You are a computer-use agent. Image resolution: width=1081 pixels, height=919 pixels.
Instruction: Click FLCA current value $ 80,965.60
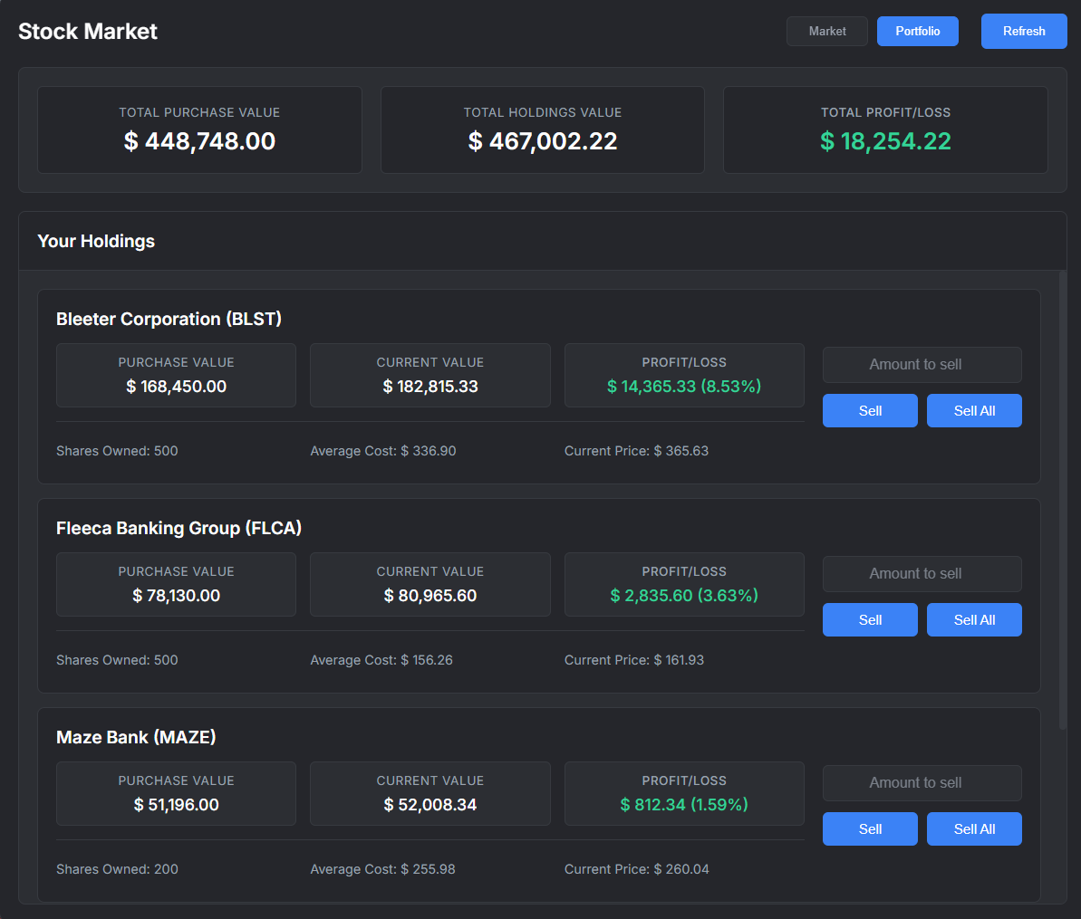430,595
